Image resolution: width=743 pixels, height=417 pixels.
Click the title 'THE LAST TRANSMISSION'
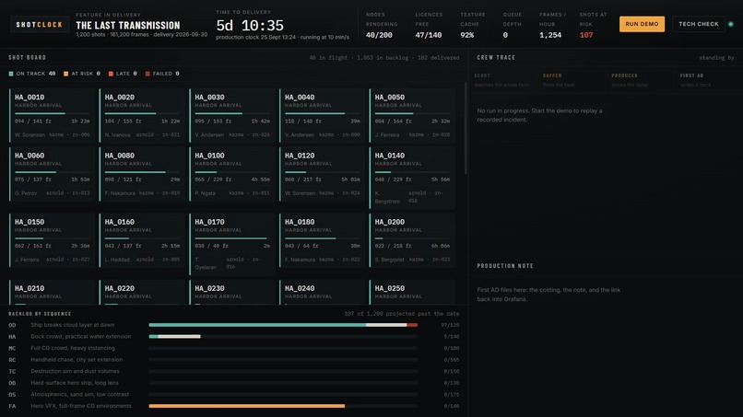(128, 26)
